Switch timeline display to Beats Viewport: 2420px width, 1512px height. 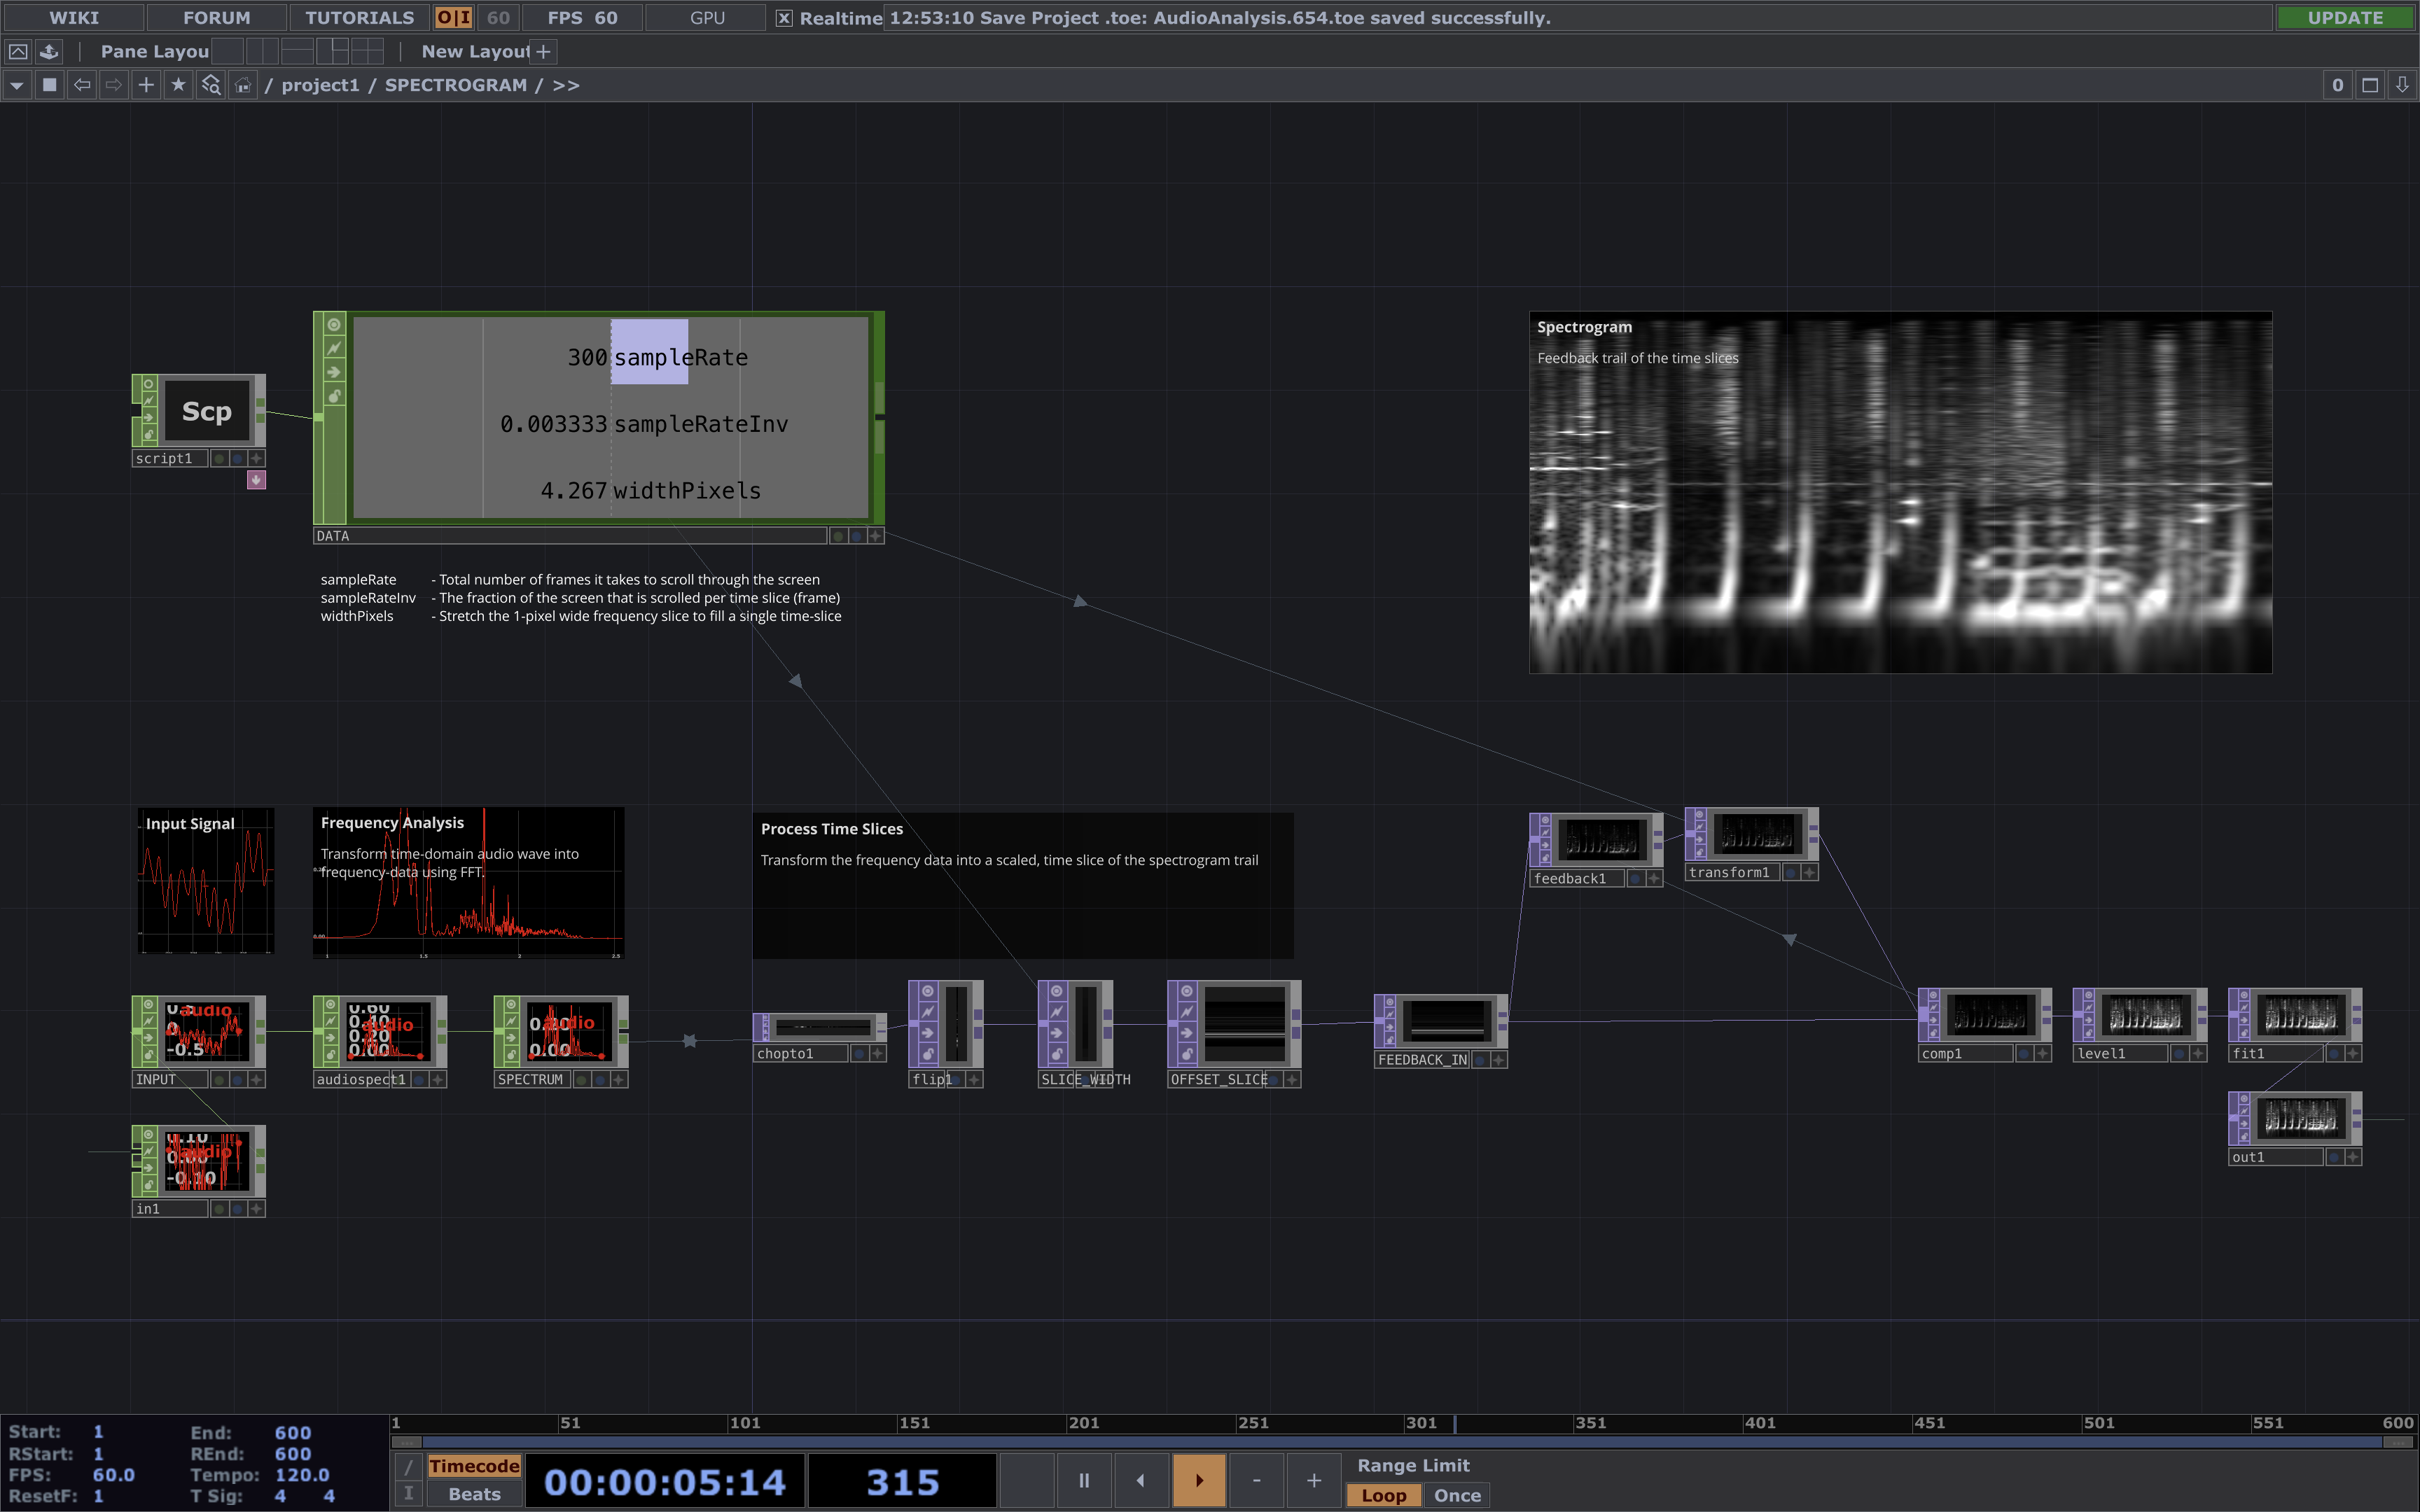pyautogui.click(x=474, y=1494)
